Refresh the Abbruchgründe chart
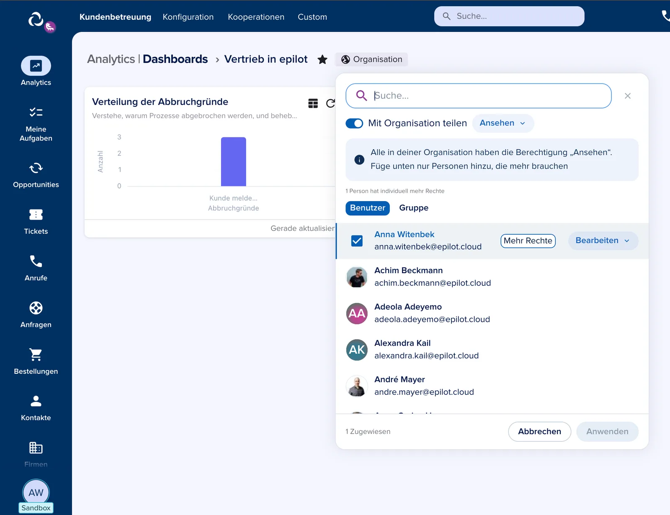Image resolution: width=670 pixels, height=515 pixels. [331, 104]
